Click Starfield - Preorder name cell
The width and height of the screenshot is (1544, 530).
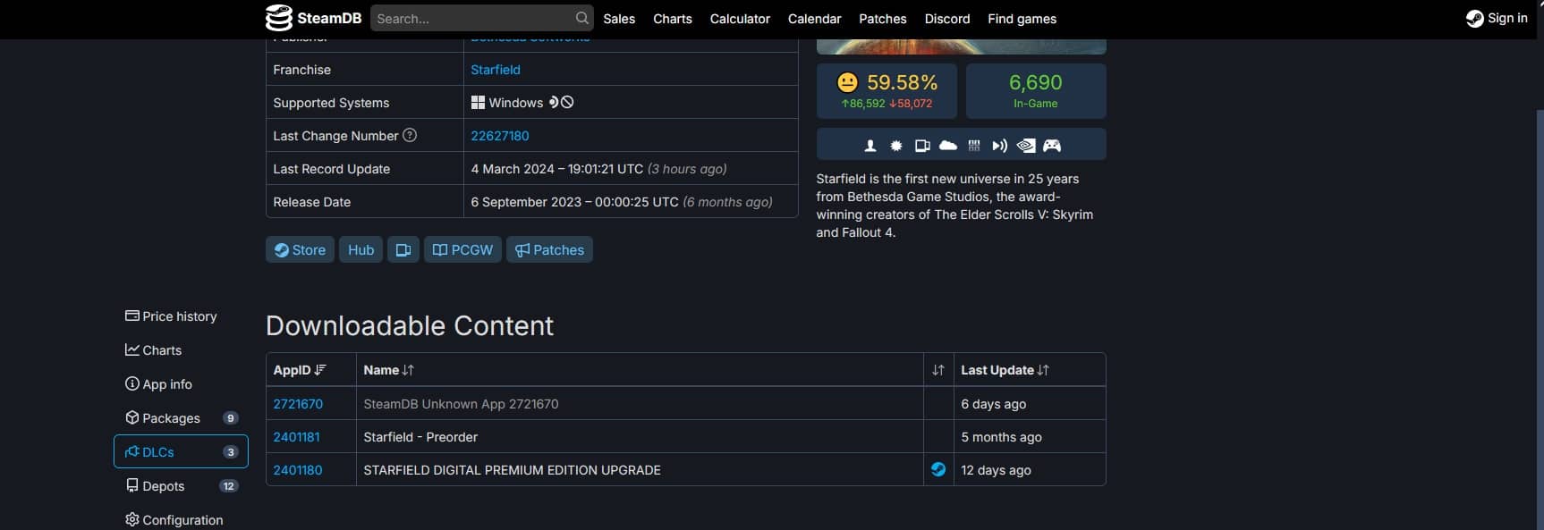point(640,437)
